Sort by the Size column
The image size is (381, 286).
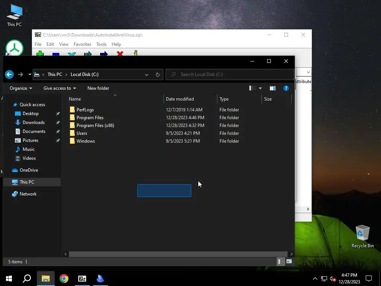pos(268,99)
